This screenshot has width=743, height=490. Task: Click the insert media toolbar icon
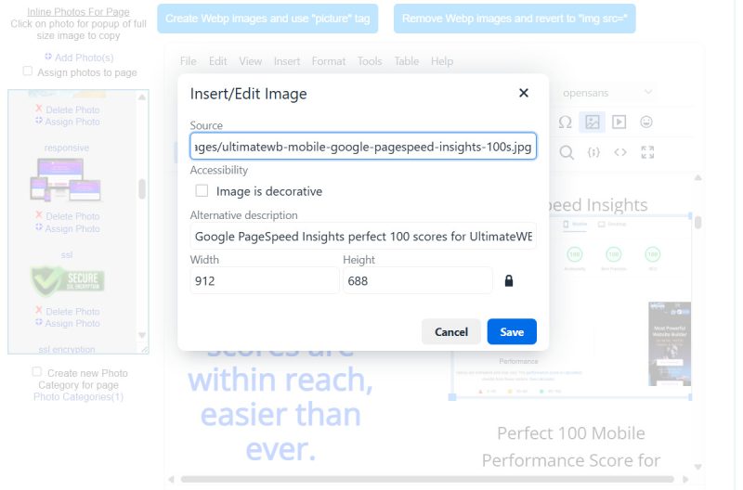coord(619,122)
